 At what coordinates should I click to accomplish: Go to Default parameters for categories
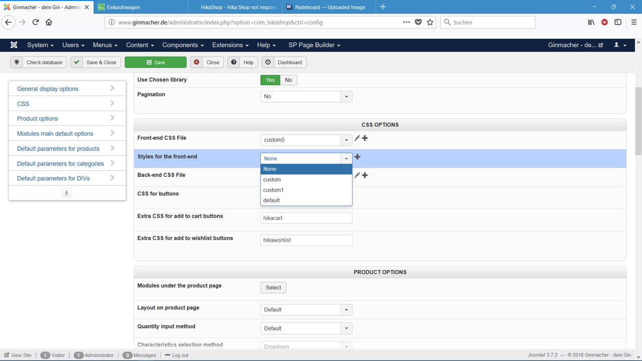click(67, 163)
